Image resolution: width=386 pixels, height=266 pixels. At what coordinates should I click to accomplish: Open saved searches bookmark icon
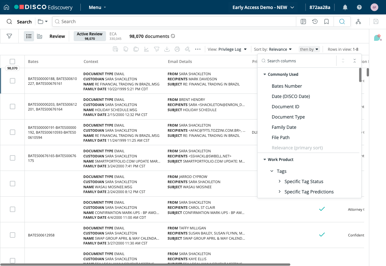point(326,22)
